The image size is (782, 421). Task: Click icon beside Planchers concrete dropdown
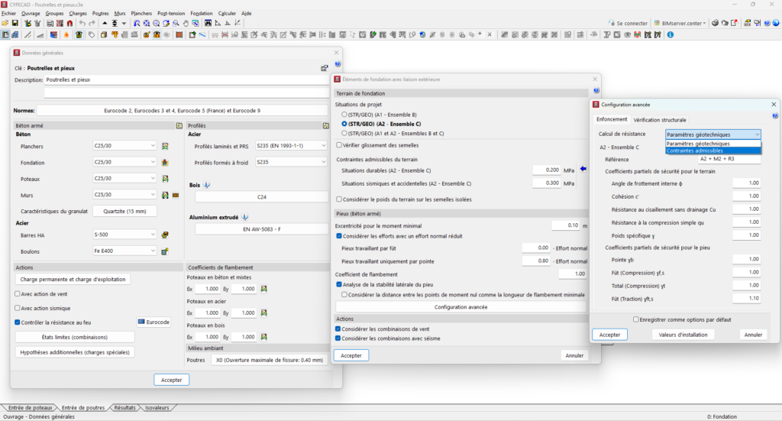(x=165, y=146)
